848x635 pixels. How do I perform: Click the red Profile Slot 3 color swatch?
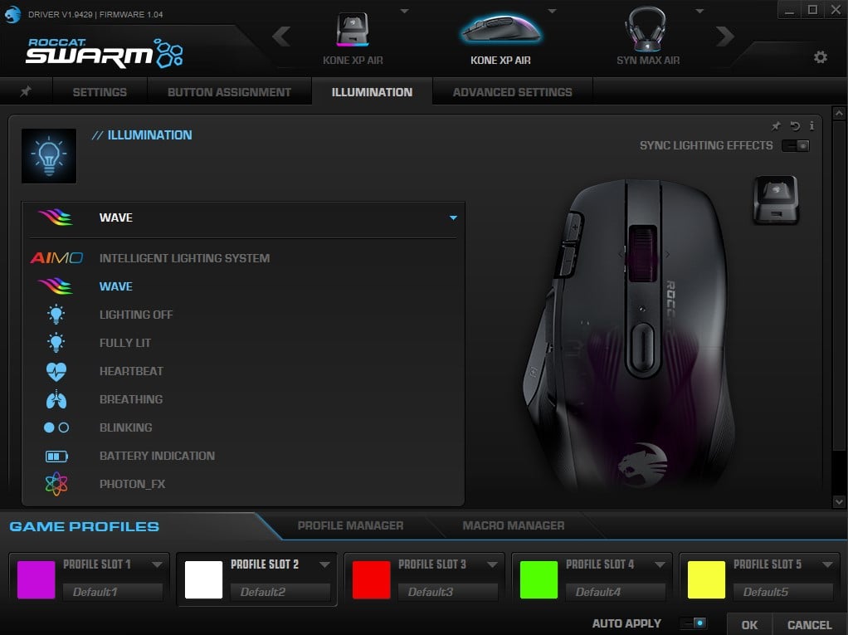click(x=371, y=579)
